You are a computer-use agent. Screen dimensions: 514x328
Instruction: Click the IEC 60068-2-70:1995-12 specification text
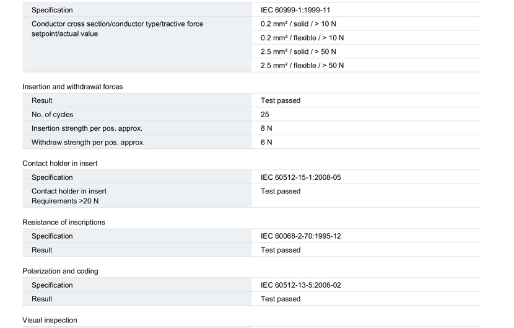pyautogui.click(x=301, y=236)
